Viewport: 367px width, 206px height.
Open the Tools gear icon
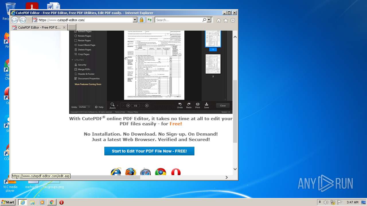pyautogui.click(x=233, y=20)
